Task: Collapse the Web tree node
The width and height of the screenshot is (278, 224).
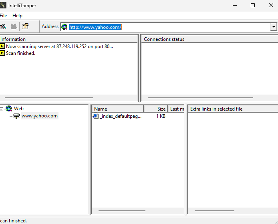Action: tap(2, 109)
